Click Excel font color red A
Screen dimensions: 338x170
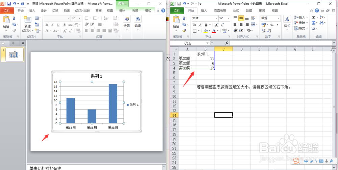[214, 31]
